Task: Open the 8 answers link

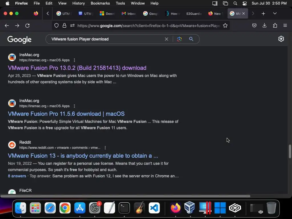Action: 17,176
